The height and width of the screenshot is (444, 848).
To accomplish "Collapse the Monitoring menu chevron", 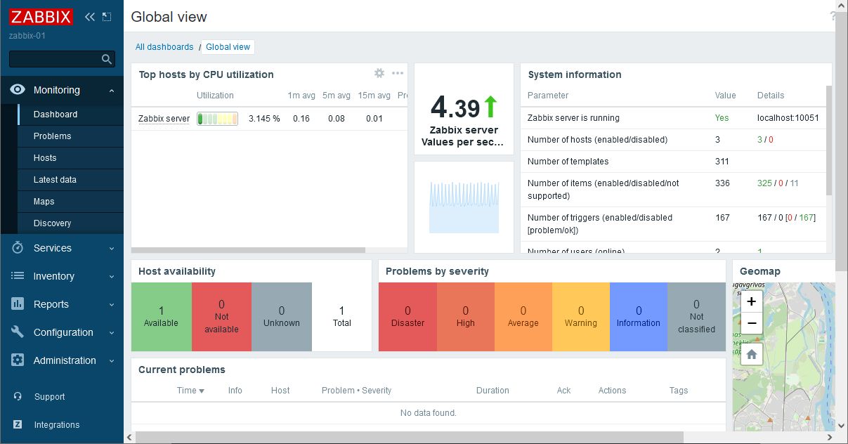I will pos(112,91).
